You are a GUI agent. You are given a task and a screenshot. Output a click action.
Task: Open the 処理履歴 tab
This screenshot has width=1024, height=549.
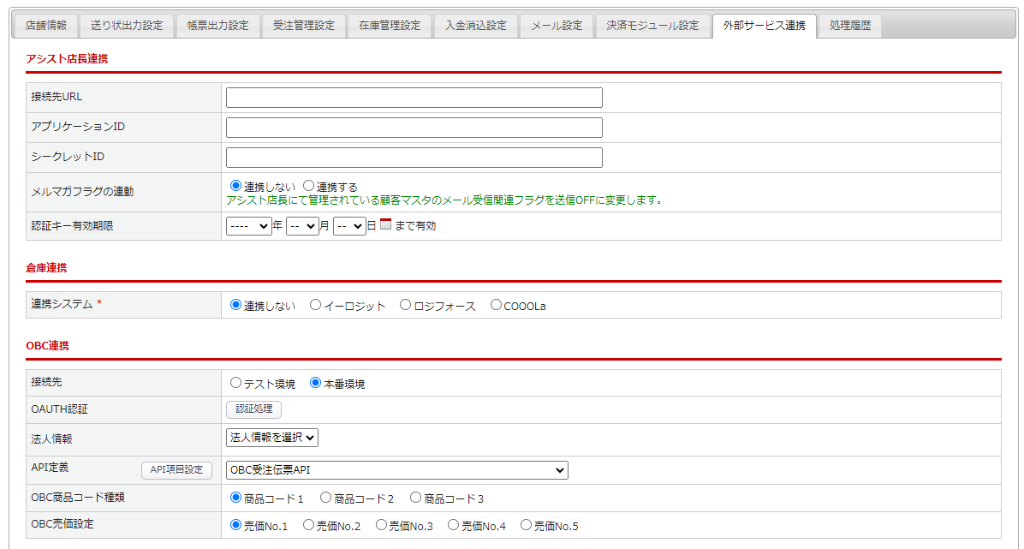pos(849,26)
